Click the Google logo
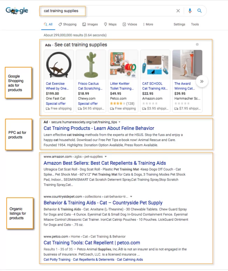 pyautogui.click(x=17, y=11)
